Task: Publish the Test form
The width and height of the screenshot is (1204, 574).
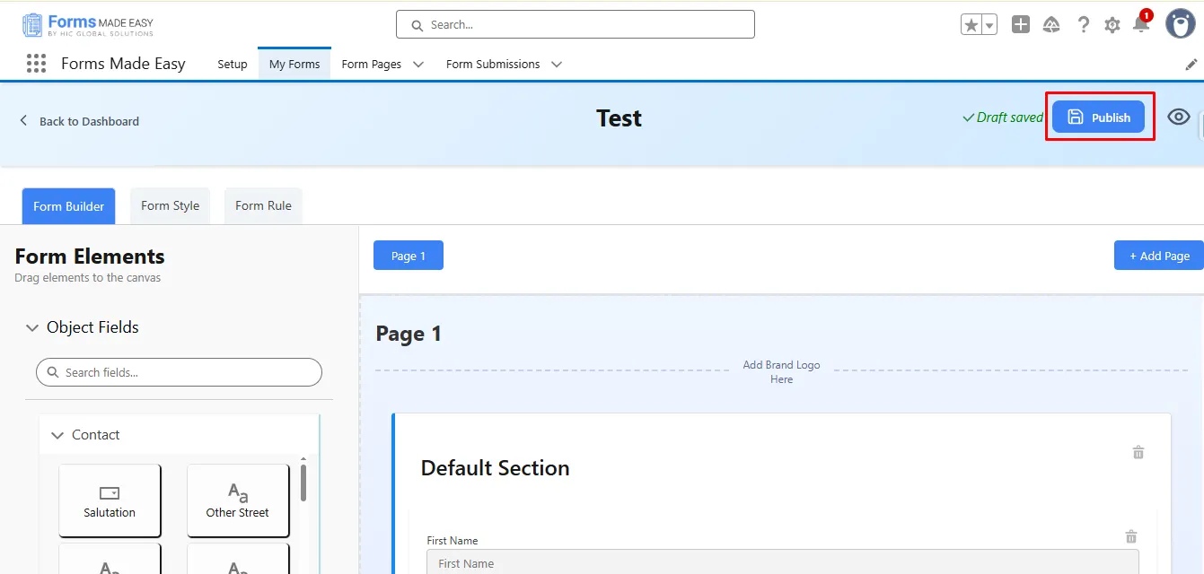Action: click(x=1098, y=117)
